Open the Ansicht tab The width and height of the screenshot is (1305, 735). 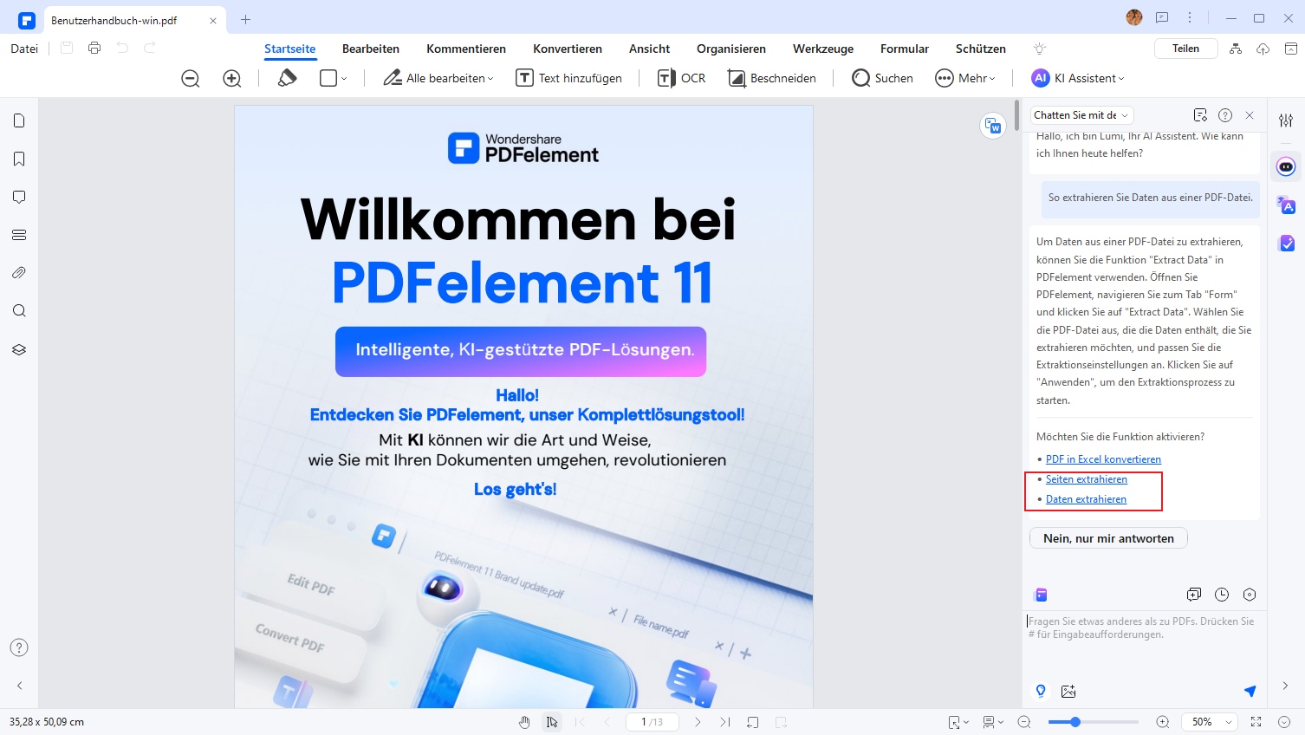650,49
